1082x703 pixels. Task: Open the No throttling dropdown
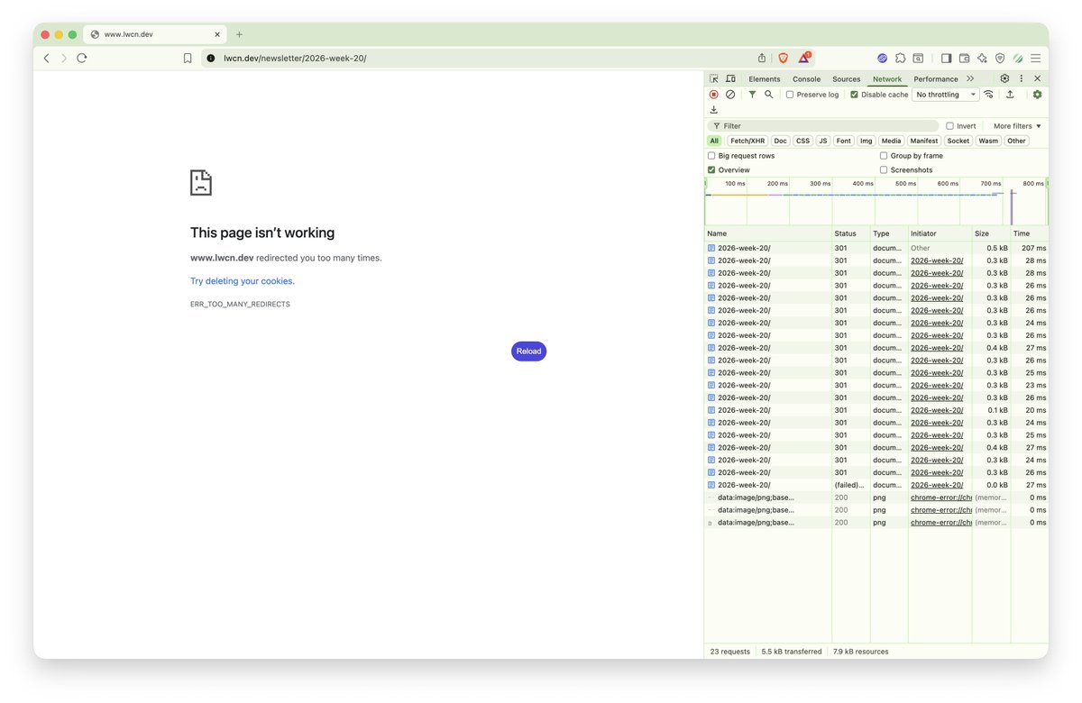(946, 95)
